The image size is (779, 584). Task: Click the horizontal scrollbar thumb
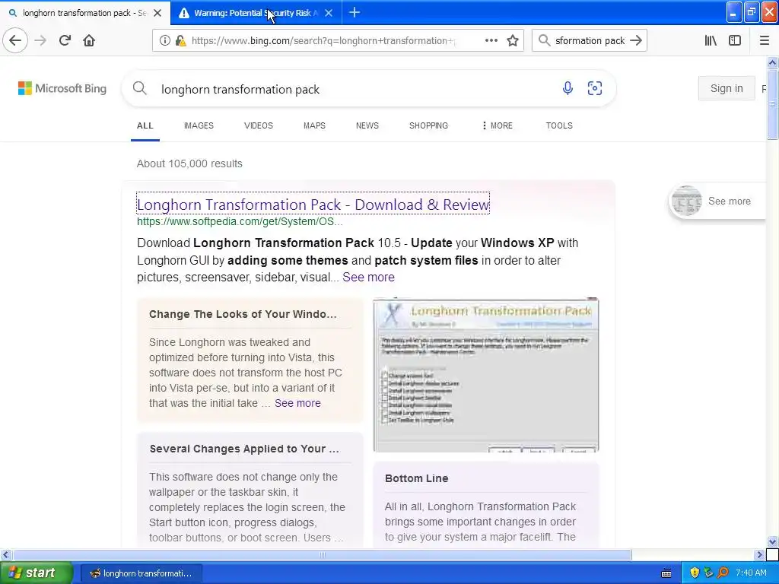click(x=322, y=554)
